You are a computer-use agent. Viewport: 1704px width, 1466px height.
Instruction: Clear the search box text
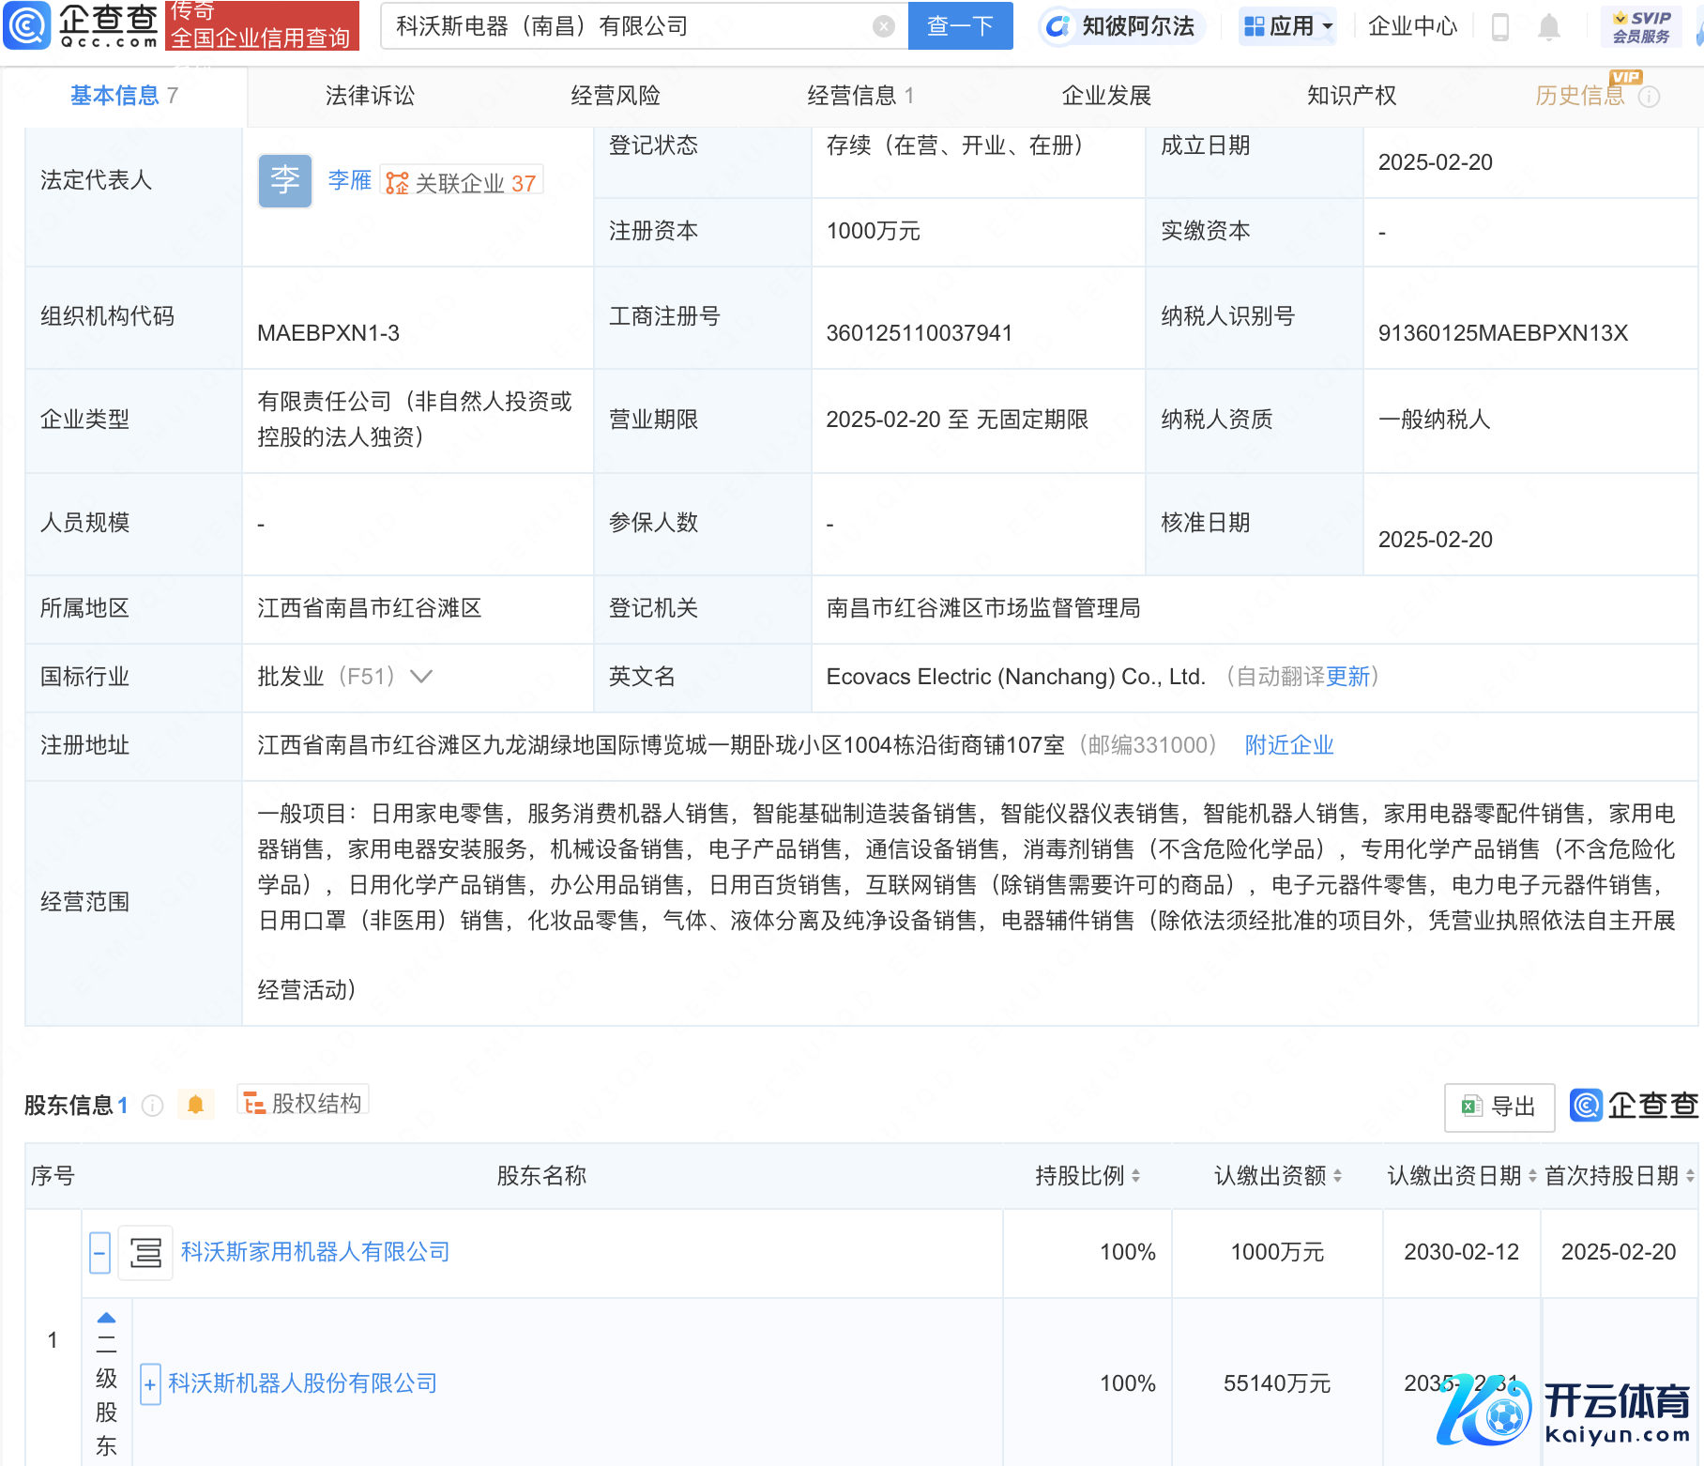883,26
